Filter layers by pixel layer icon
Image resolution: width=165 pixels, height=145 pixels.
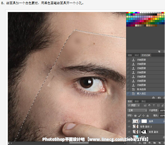145,105
